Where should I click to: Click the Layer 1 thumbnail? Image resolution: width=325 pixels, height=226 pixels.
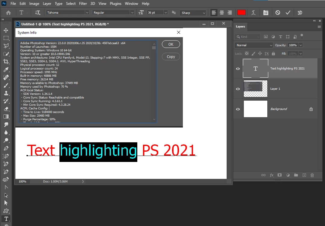coord(256,89)
